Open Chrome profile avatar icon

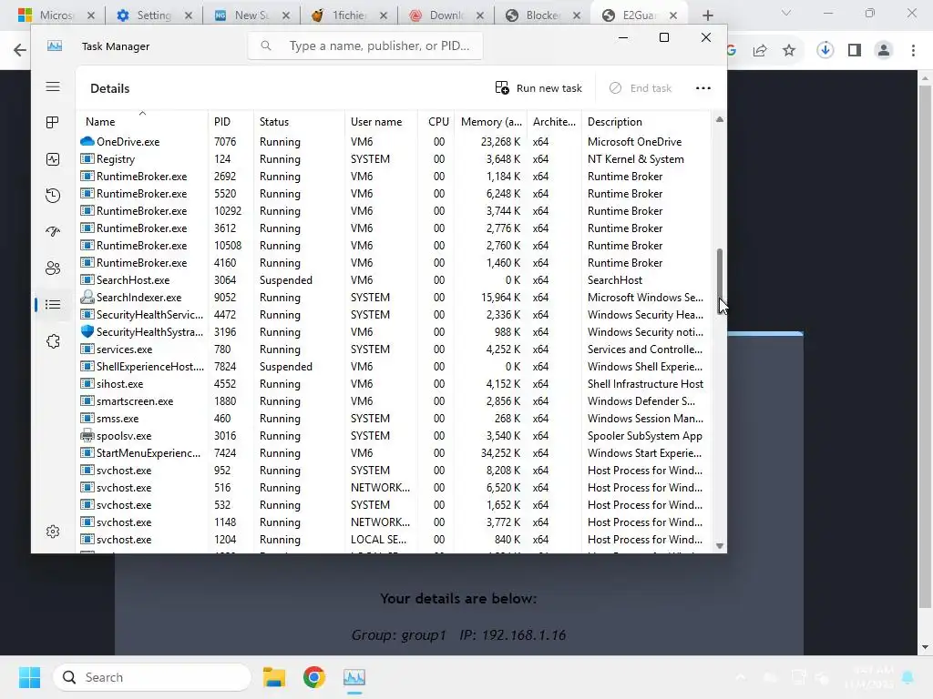click(x=884, y=51)
